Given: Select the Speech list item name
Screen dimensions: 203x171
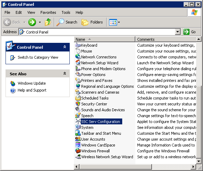Looking at the screenshot, I should pyautogui.click(x=87, y=116).
